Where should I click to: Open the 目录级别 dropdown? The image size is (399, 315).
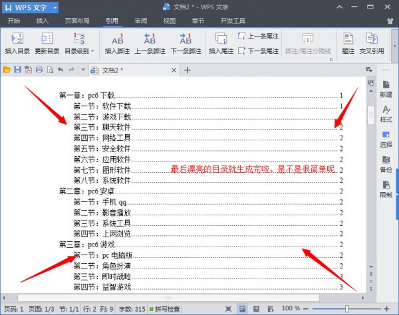pyautogui.click(x=79, y=43)
